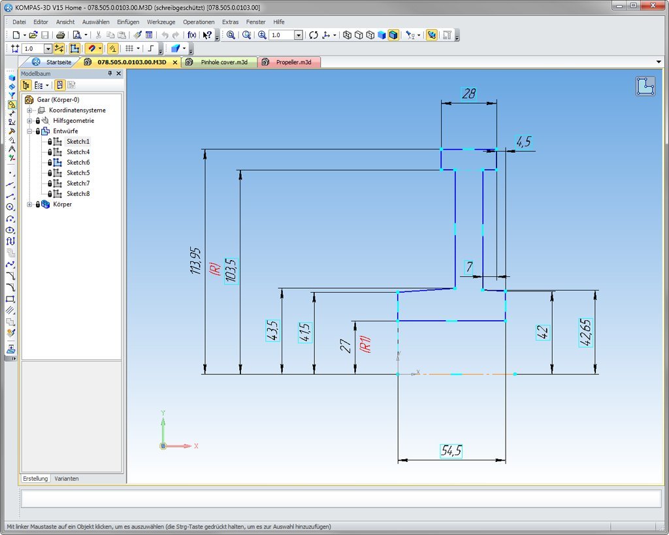The height and width of the screenshot is (535, 669).
Task: Open the grid options dropdown arrow
Action: point(138,48)
